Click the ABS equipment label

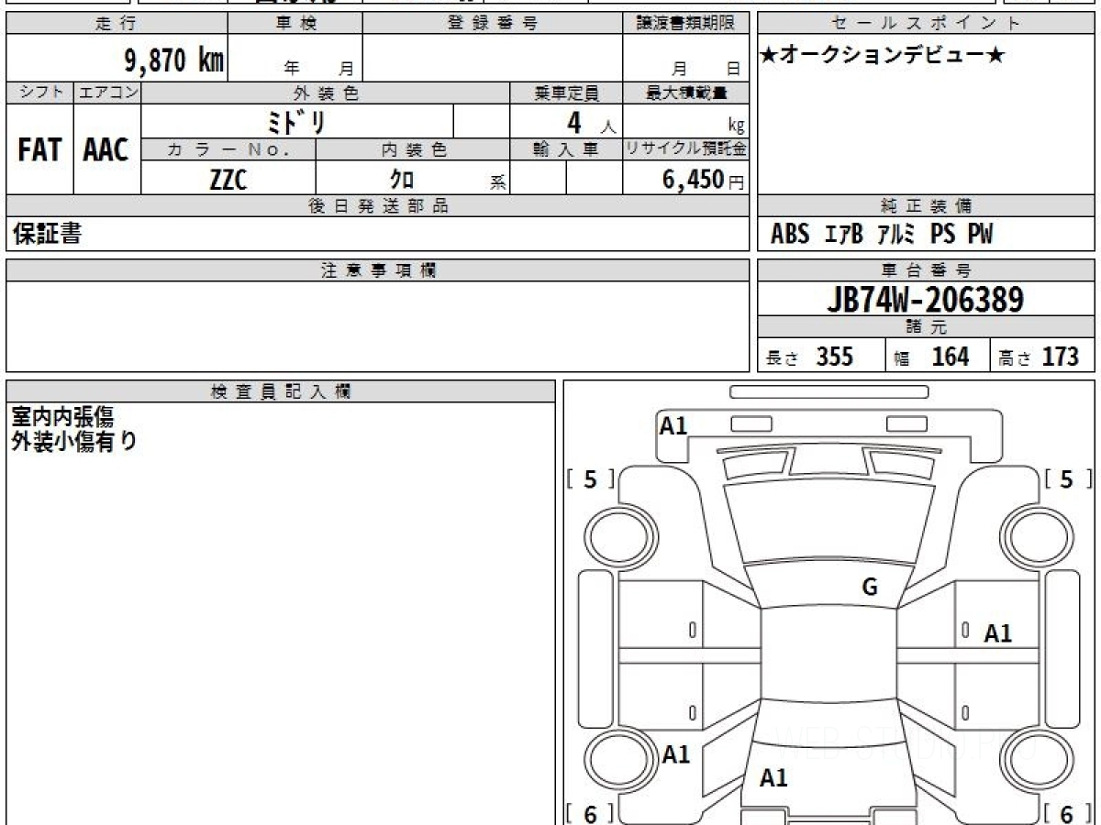click(x=790, y=235)
